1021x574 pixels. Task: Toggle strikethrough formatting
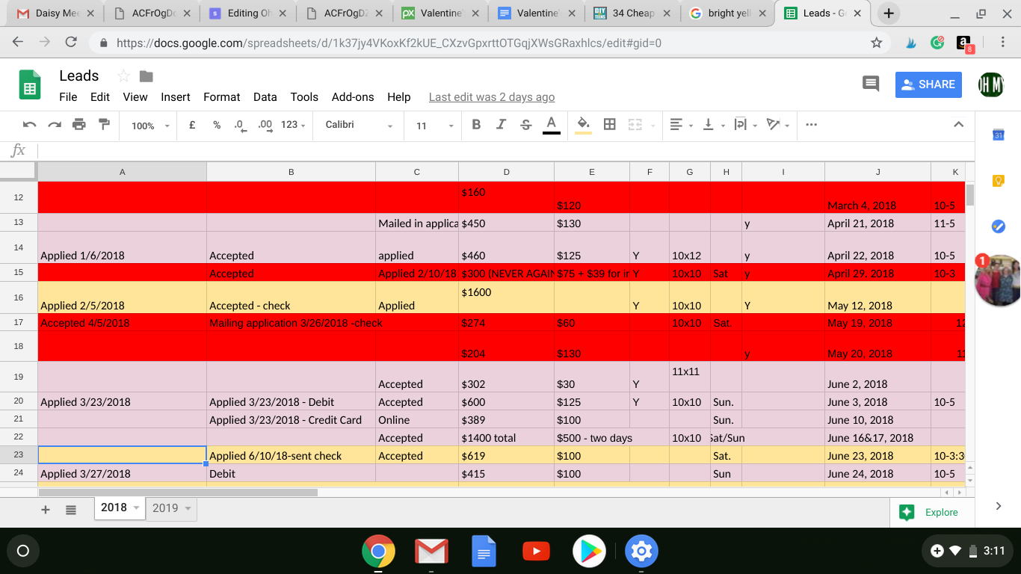point(526,125)
